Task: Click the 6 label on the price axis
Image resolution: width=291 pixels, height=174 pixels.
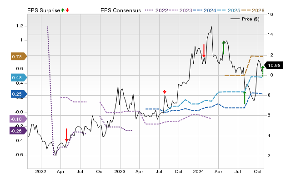Action: coord(269,115)
